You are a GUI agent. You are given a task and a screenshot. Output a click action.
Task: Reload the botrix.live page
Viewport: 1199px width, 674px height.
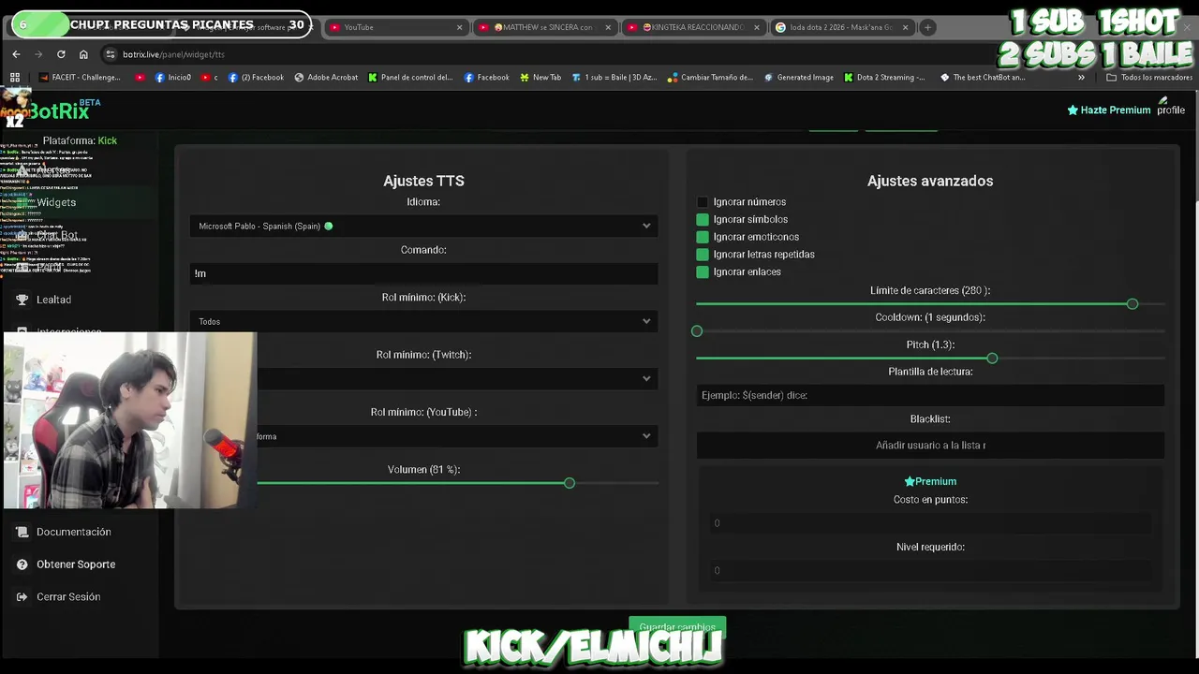click(61, 54)
